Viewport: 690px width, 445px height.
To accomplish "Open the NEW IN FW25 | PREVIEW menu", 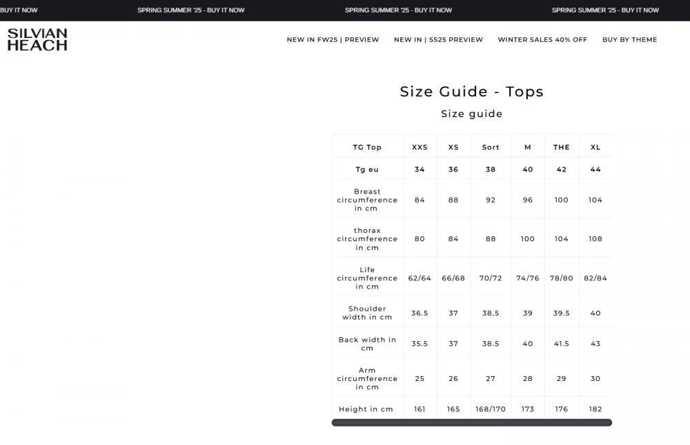I will [x=333, y=40].
